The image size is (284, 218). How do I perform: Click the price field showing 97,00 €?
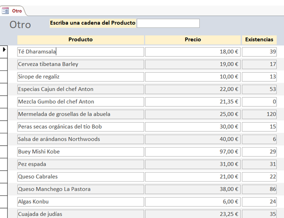[x=193, y=152]
